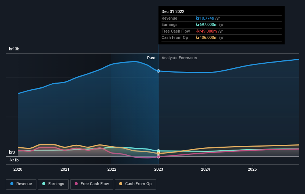The width and height of the screenshot is (305, 194).
Task: Click the Earnings data point at 2023
Action: [x=159, y=151]
